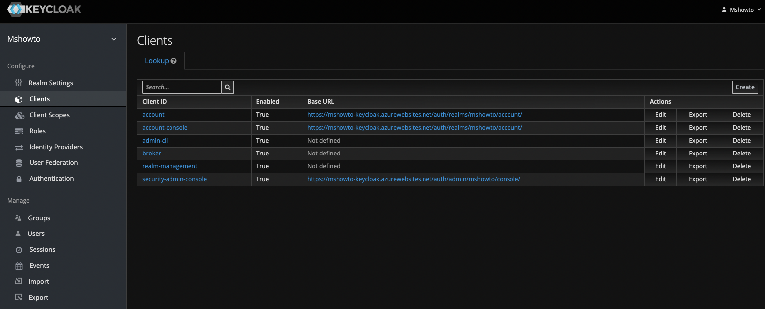Go to Client Scopes page

(x=49, y=115)
